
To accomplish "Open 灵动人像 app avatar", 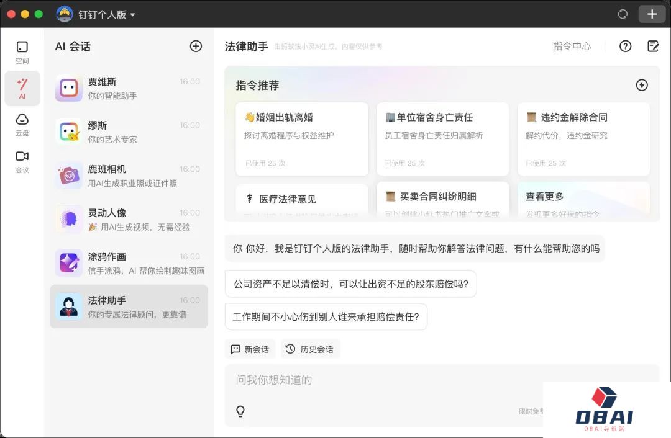I will pyautogui.click(x=68, y=219).
